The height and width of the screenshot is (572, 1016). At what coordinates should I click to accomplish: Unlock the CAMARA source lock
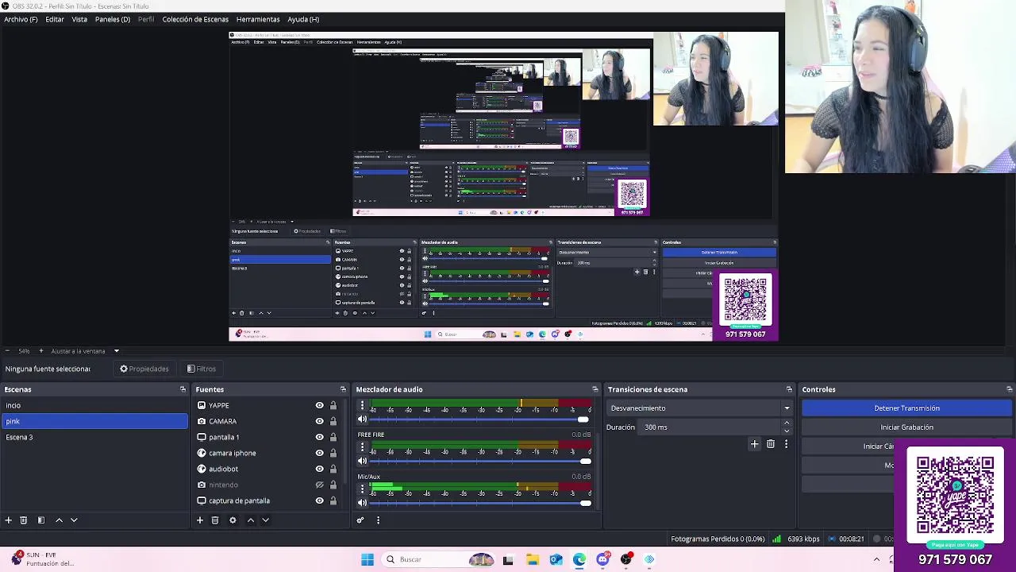[333, 421]
